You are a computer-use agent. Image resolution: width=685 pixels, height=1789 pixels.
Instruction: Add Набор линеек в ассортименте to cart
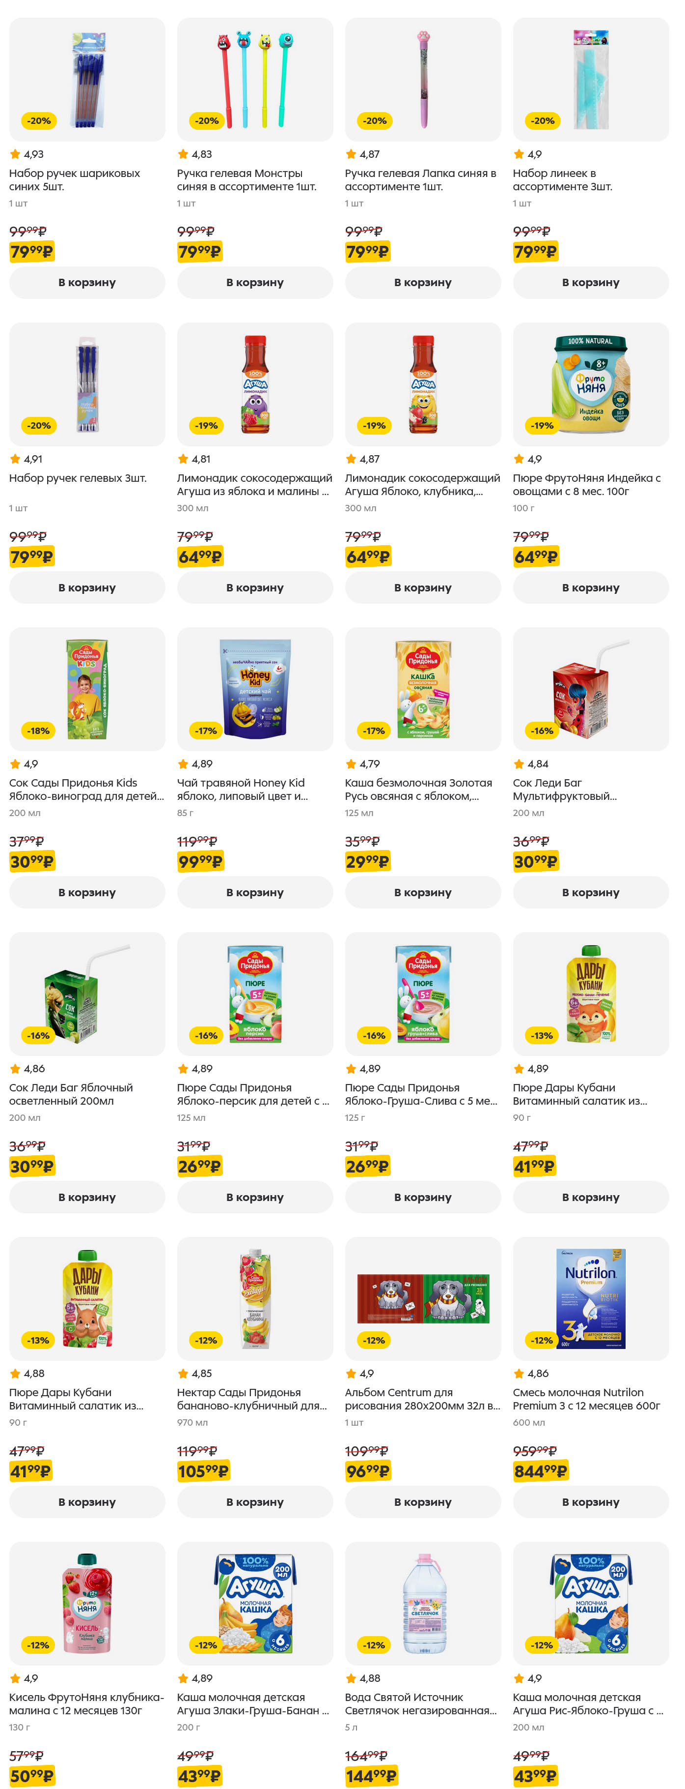[590, 283]
